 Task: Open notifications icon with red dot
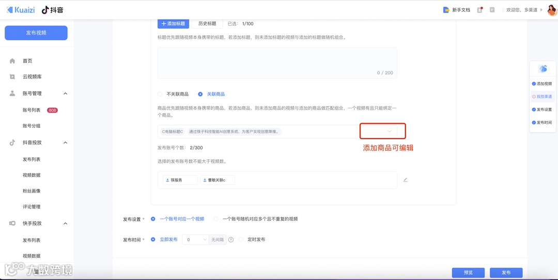click(479, 10)
